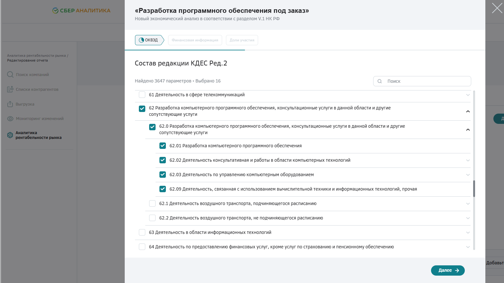Uncheck 62.01 Разработка компьютерного программного обеспечения
This screenshot has width=504, height=283.
pos(163,146)
